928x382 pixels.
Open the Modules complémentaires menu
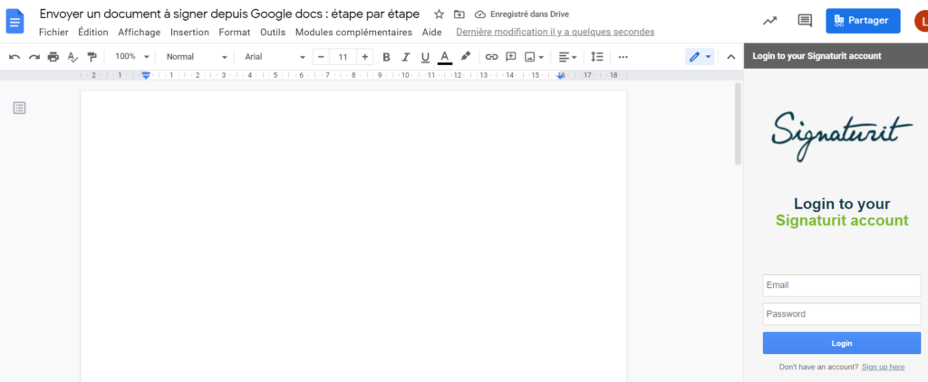[354, 32]
